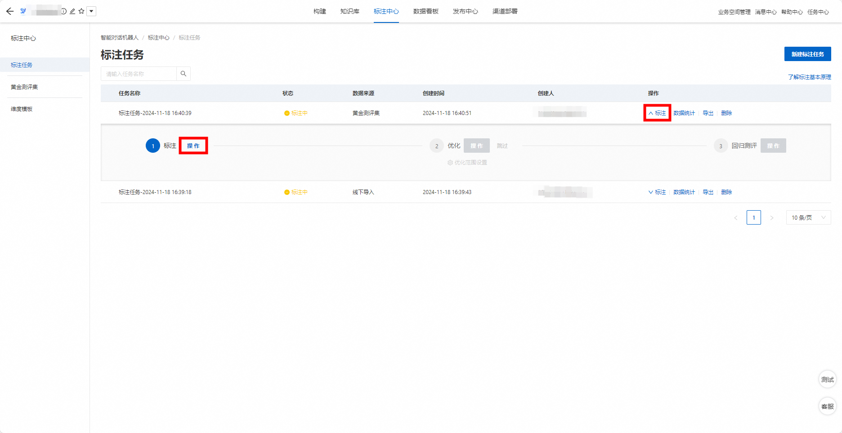The width and height of the screenshot is (842, 433).
Task: Open 优化范围设置 gear setting
Action: click(x=467, y=163)
